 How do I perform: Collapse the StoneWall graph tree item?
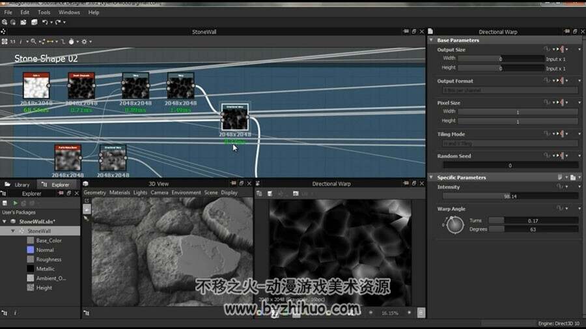click(13, 231)
